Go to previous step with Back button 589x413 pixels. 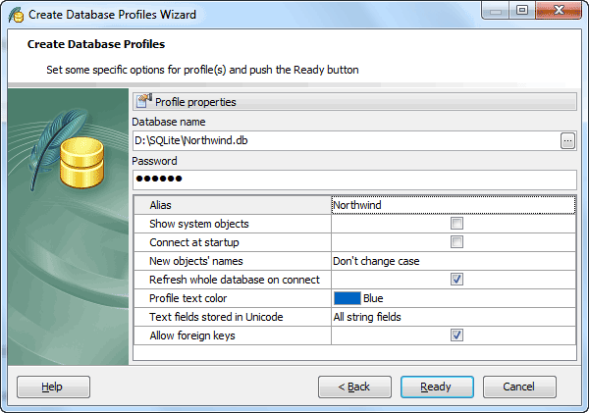[354, 387]
